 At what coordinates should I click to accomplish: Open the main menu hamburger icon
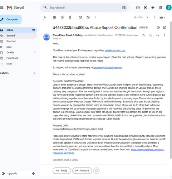tap(2, 8)
